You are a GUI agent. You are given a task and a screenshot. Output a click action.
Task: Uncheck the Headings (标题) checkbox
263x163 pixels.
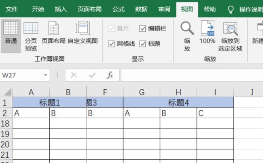[142, 44]
